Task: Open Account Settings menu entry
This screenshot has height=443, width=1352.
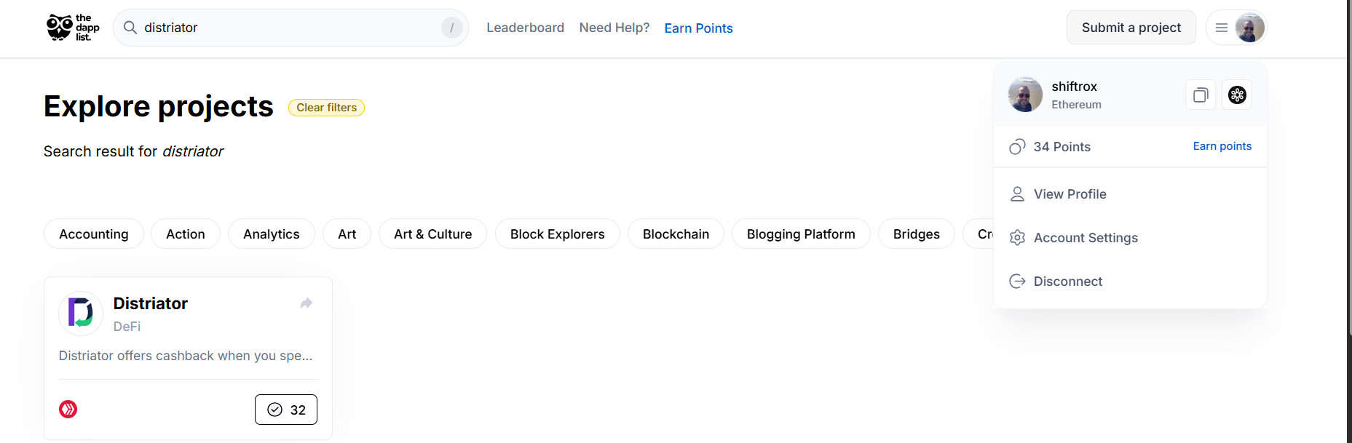Action: click(1130, 238)
